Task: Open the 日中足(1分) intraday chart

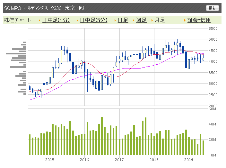Action: pyautogui.click(x=56, y=20)
